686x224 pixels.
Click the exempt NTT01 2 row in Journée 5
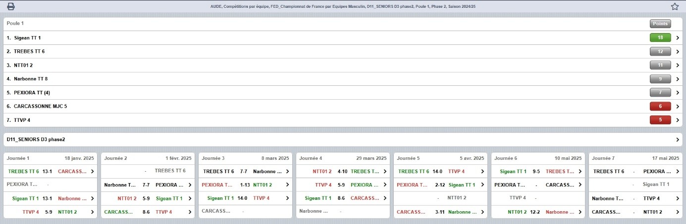click(441, 198)
